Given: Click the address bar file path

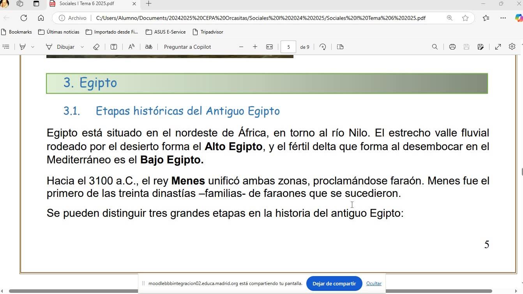Looking at the screenshot, I should tap(261, 18).
